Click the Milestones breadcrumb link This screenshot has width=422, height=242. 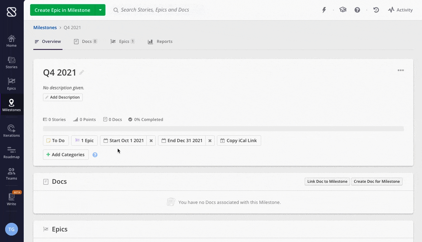pos(45,28)
